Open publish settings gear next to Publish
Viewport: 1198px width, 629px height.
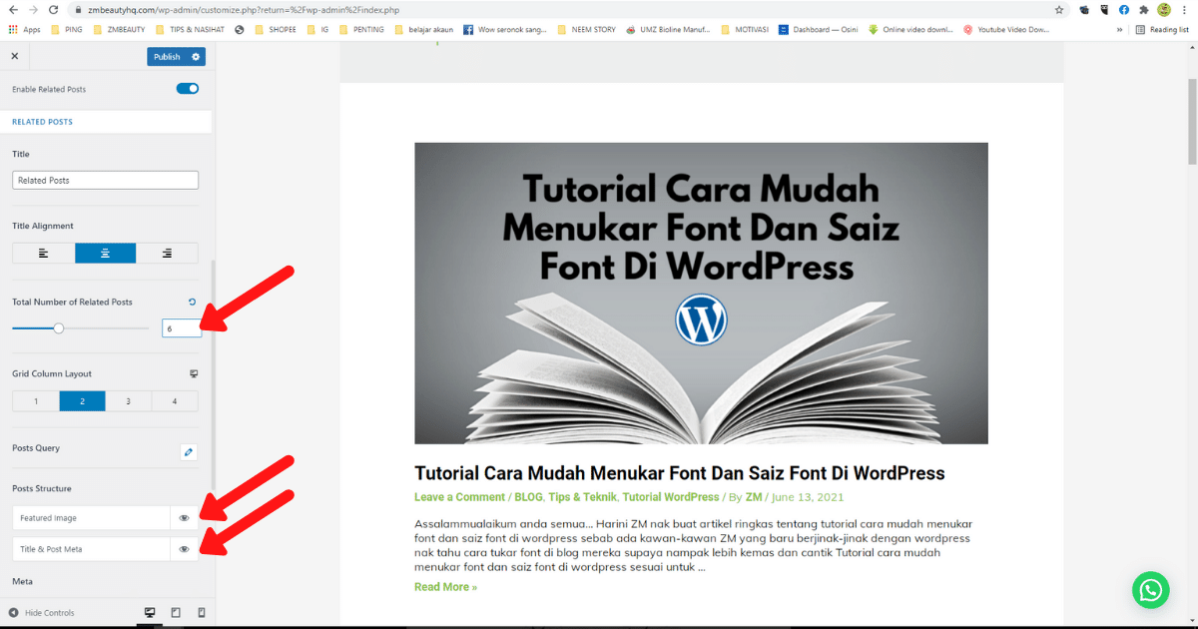[x=197, y=57]
